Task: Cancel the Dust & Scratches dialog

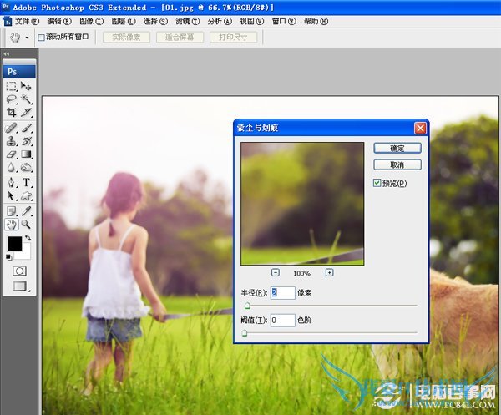Action: click(397, 164)
